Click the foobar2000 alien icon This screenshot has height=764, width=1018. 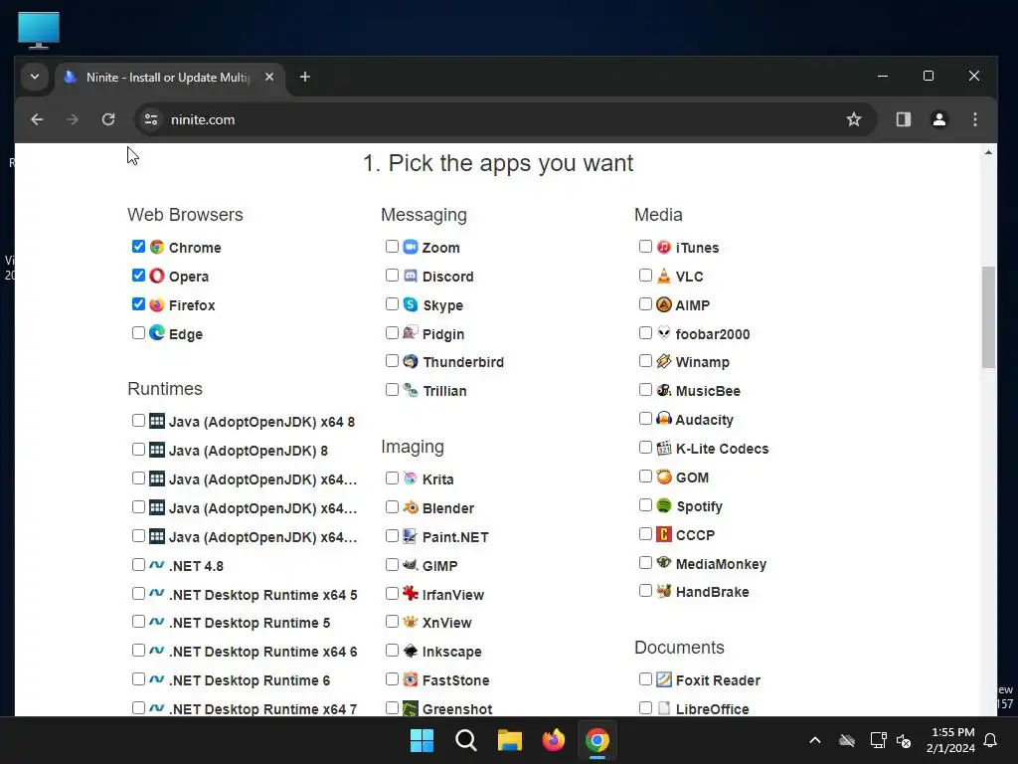coord(663,332)
